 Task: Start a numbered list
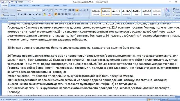click(x=61, y=10)
